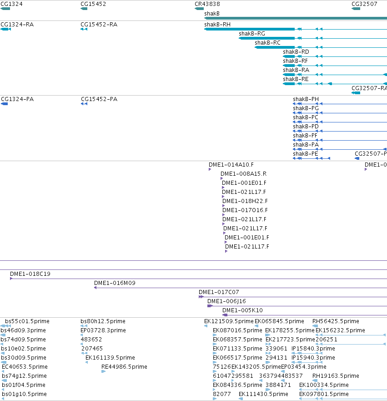Click the bs10e02.5prime EST label
This screenshot has width=387, height=401.
[24, 349]
